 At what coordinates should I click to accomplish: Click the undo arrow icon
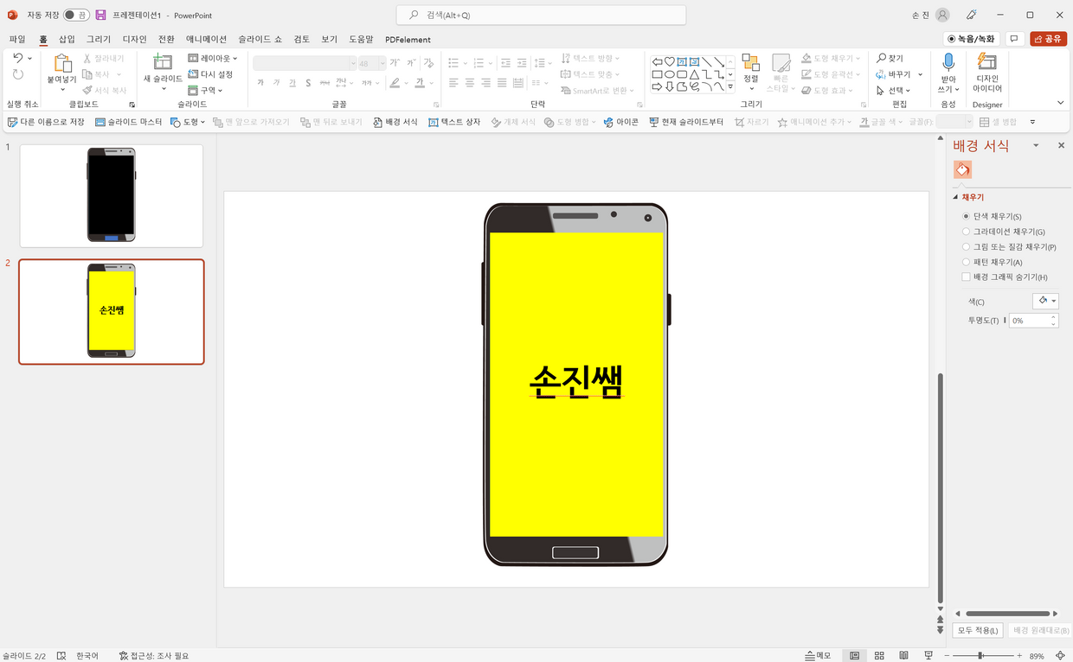click(x=18, y=58)
